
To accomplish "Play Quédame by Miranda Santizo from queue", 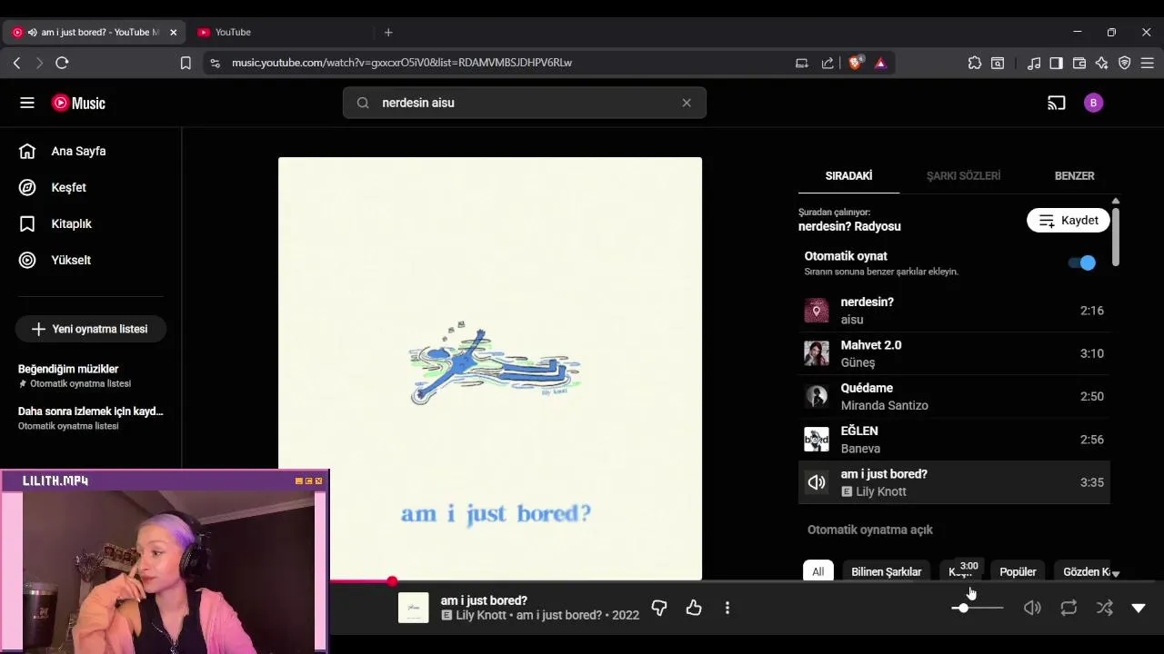I will tap(954, 396).
